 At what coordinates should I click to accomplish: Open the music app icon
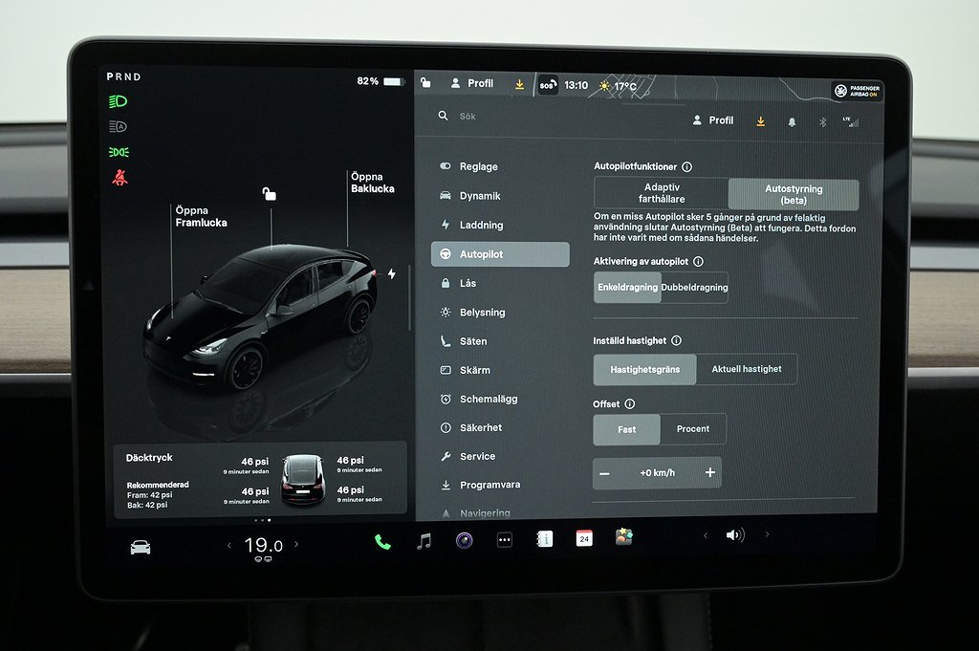point(424,541)
